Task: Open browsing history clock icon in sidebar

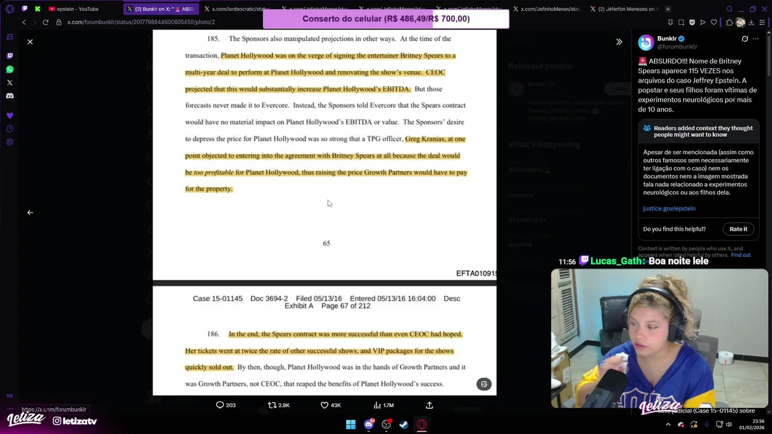Action: coord(10,129)
